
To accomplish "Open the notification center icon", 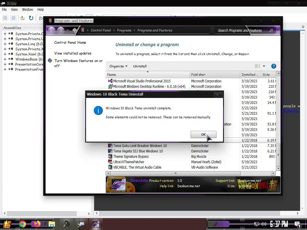I will pyautogui.click(x=298, y=225).
